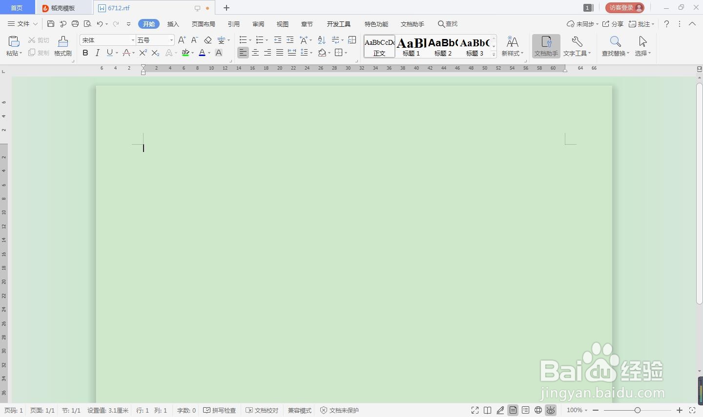Switch to Web layout globe icon

click(x=538, y=410)
